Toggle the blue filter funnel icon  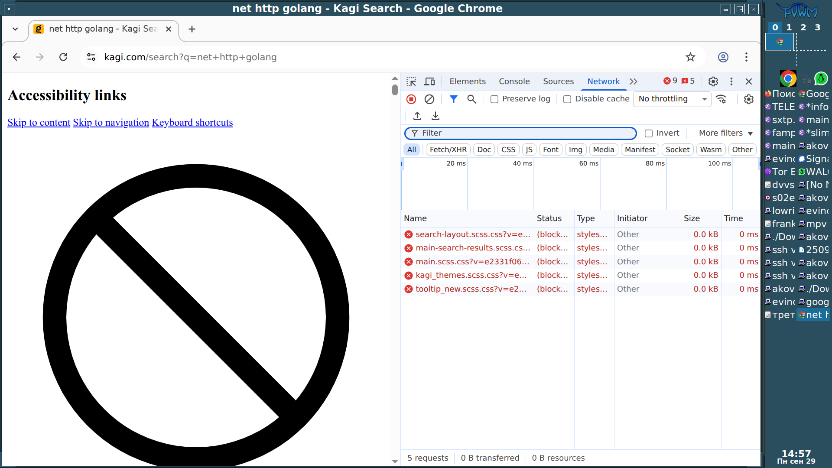click(453, 99)
